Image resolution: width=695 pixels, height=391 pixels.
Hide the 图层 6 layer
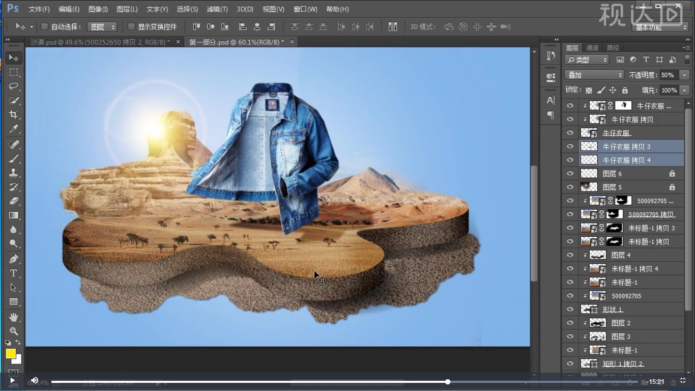[570, 174]
